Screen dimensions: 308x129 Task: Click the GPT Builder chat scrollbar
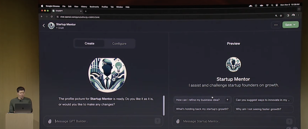tap(164, 105)
